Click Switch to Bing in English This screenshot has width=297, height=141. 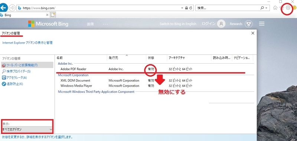coord(178,24)
